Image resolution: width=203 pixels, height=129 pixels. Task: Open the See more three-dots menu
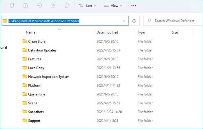pyautogui.click(x=134, y=5)
